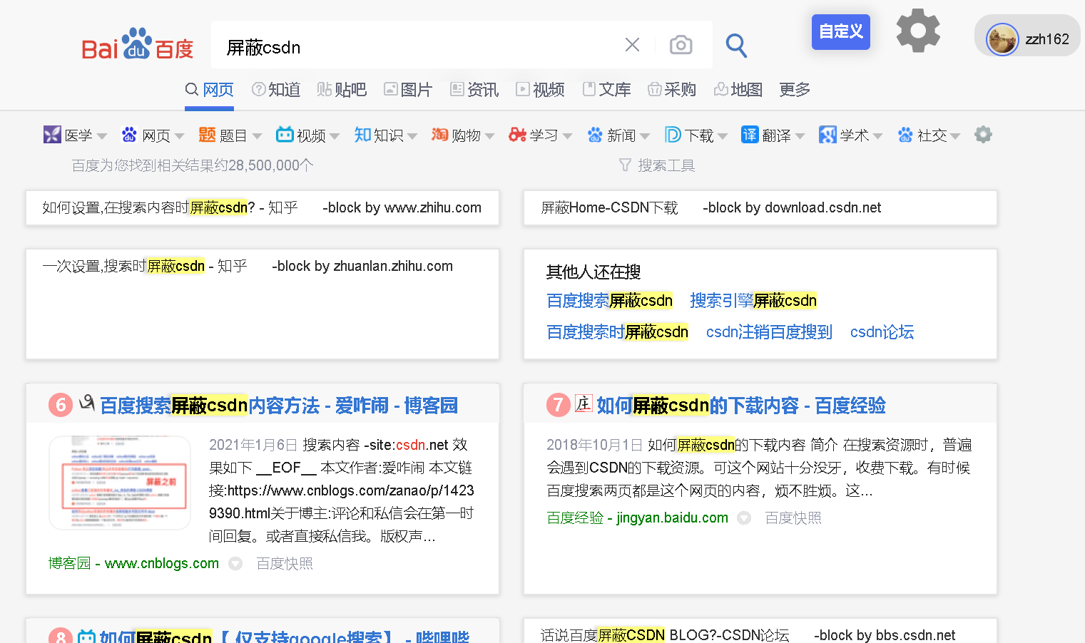
Task: Expand the 题目 dropdown arrow
Action: (257, 136)
